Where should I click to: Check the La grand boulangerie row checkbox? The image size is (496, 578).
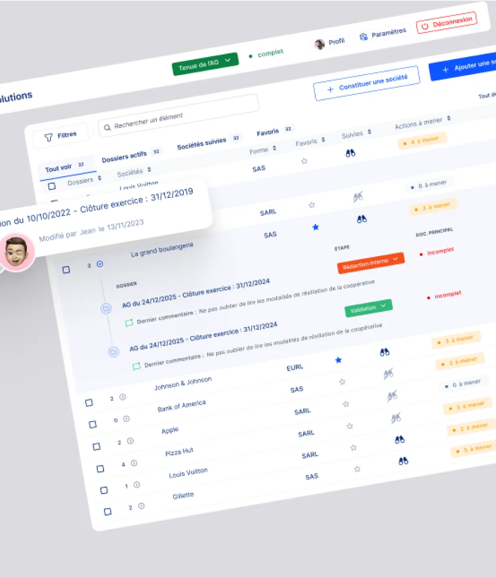[66, 270]
